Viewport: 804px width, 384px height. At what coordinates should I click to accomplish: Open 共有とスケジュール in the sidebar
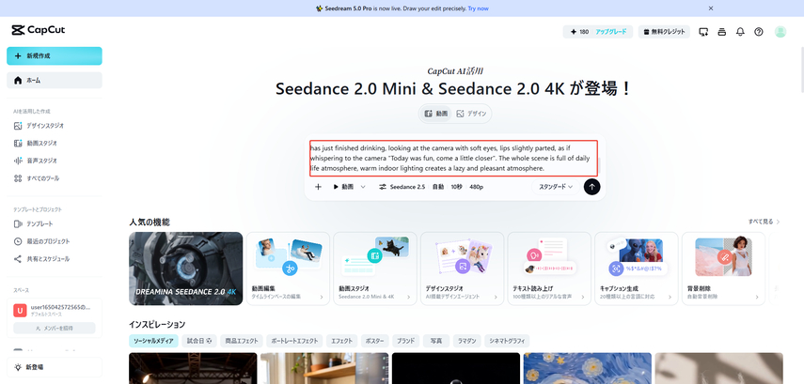[x=42, y=259]
